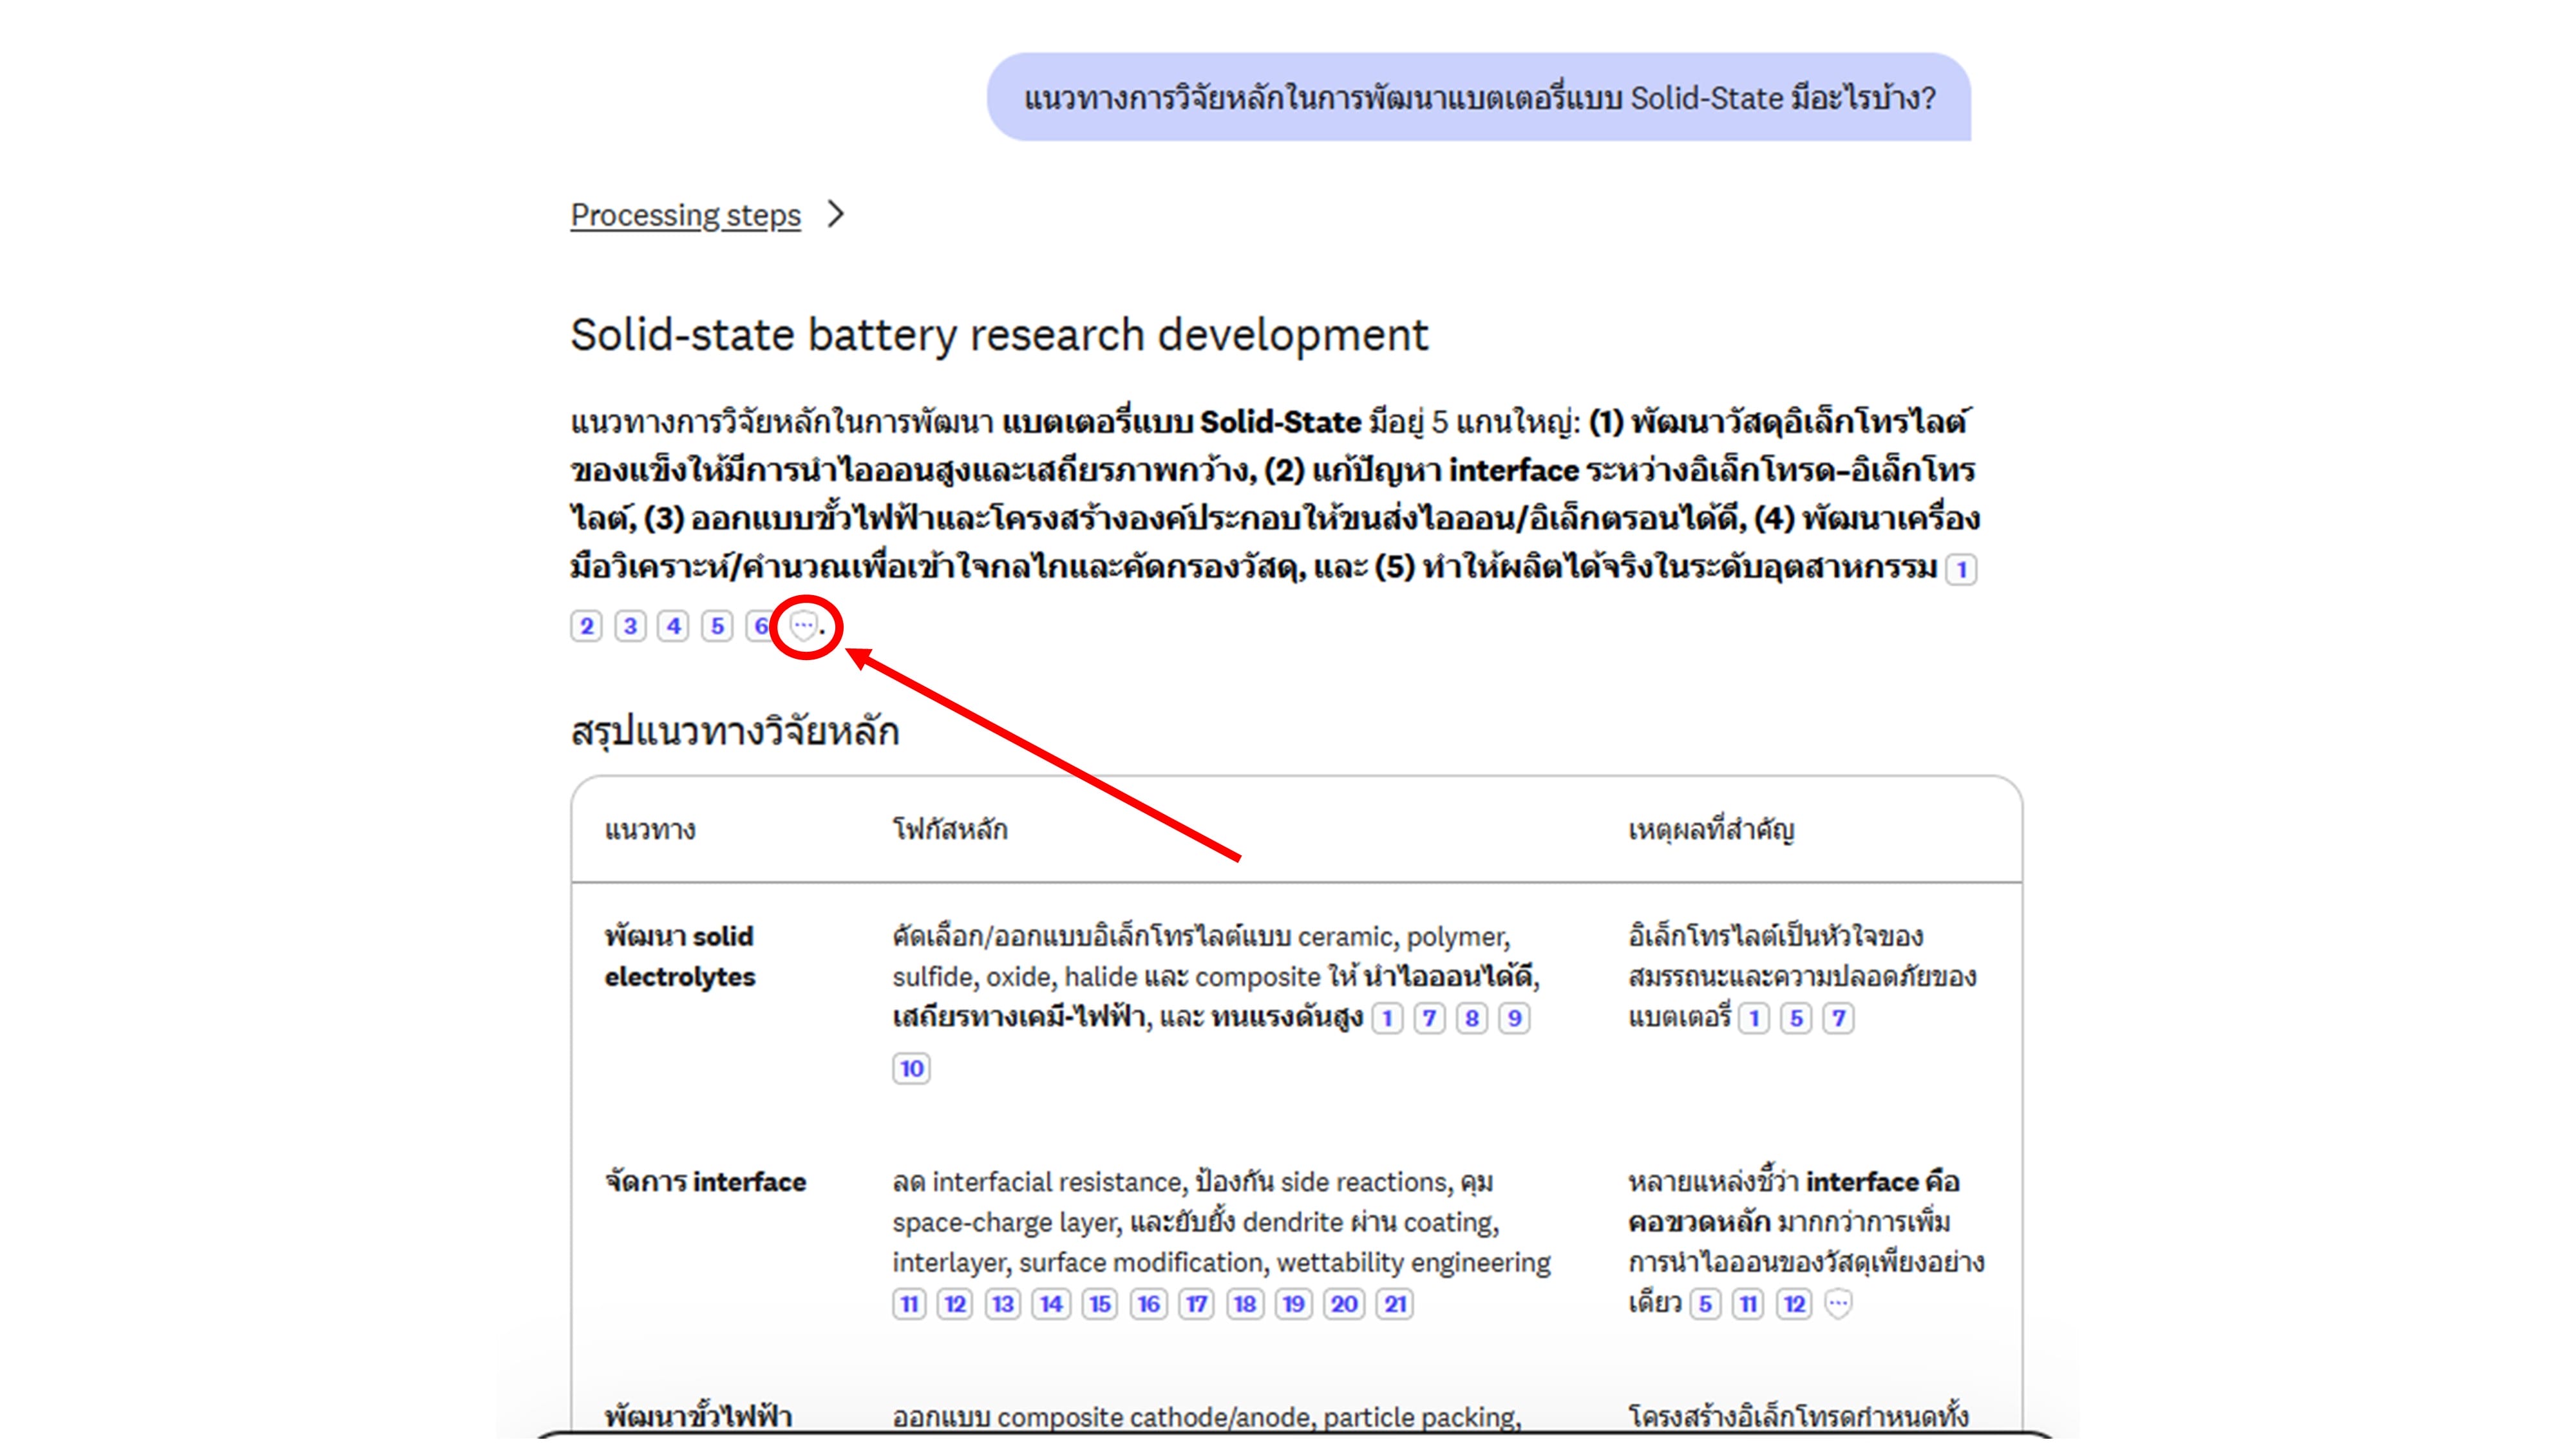Open citation 2 below the summary paragraph
2576x1449 pixels.
586,626
